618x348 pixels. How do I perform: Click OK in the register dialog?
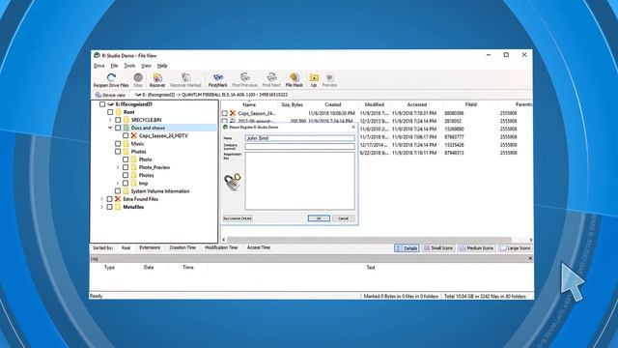tap(319, 218)
